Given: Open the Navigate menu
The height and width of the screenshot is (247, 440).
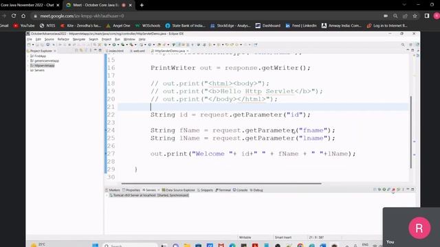Looking at the screenshot, I should click(79, 40).
